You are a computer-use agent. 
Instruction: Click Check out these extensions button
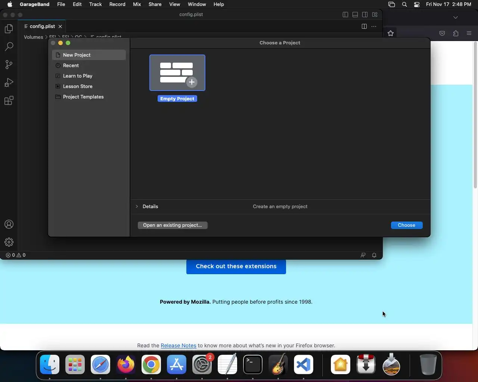click(236, 266)
